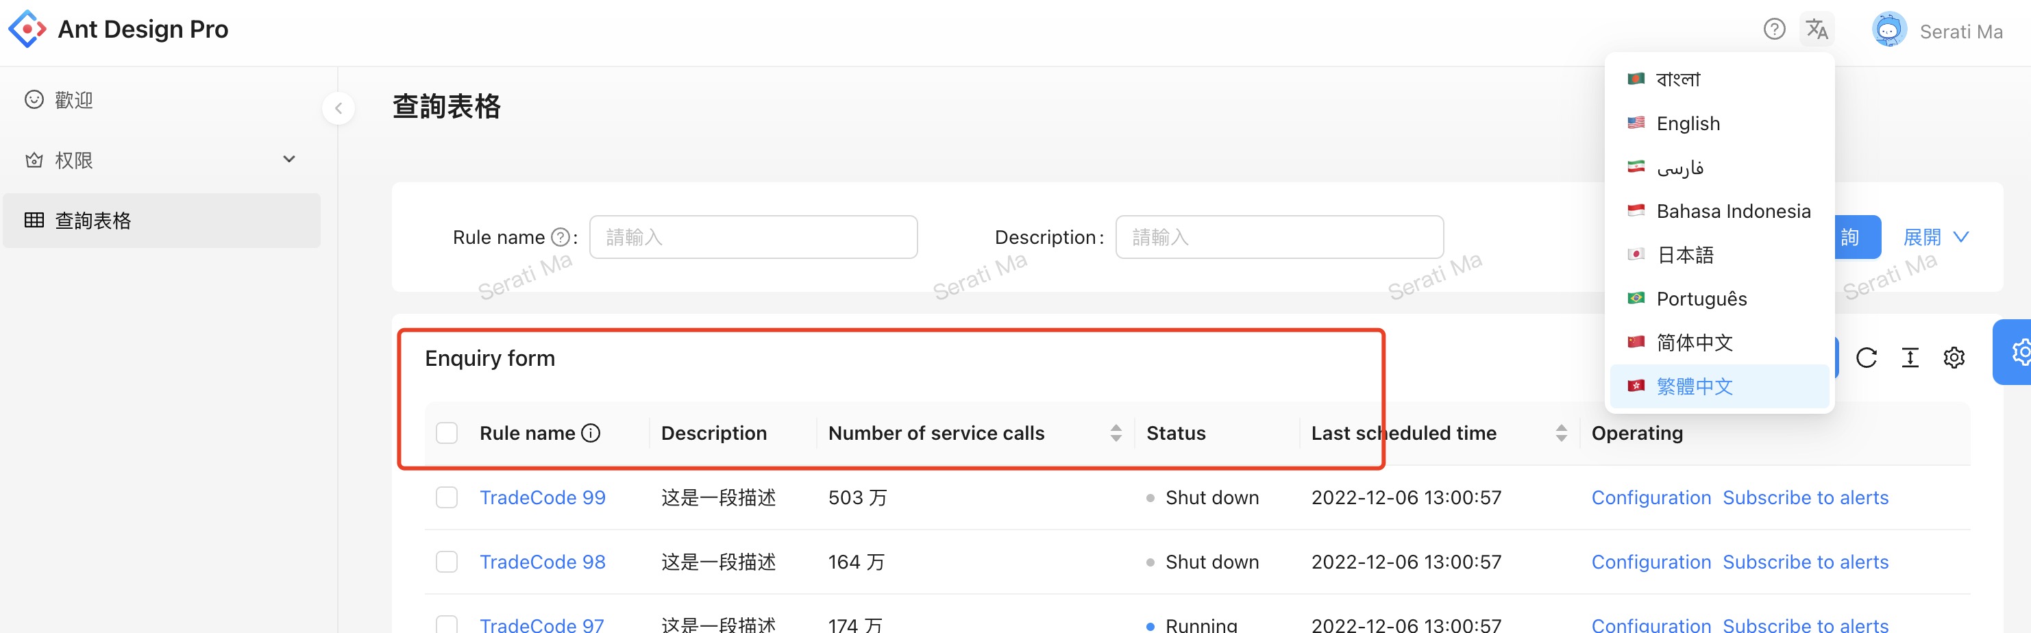Viewport: 2031px width, 633px height.
Task: Toggle the select-all checkbox in table header
Action: click(x=447, y=432)
